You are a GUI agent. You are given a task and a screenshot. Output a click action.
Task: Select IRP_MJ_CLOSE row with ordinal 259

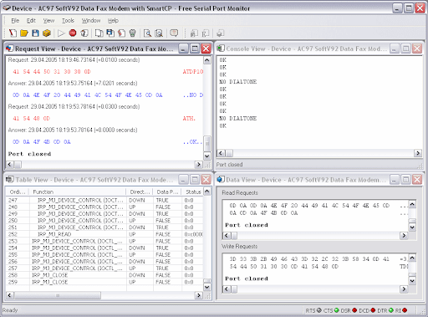[x=104, y=282]
